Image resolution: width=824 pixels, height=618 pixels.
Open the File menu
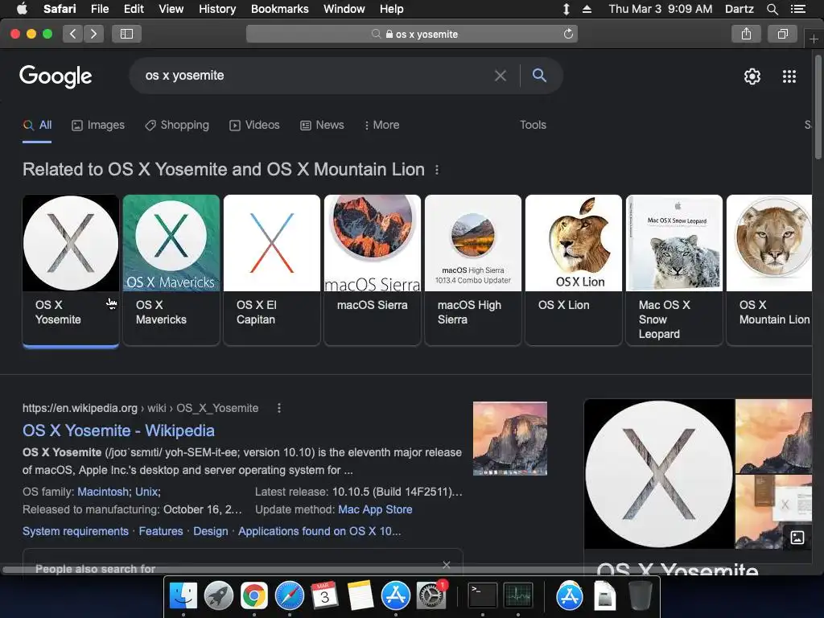click(x=99, y=9)
